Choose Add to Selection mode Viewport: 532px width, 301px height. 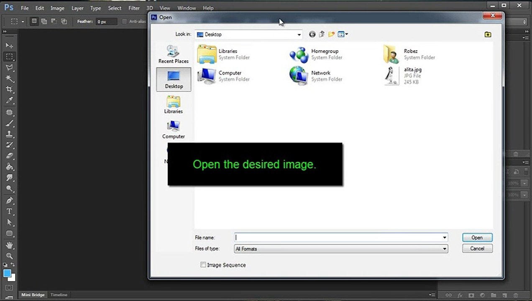44,21
